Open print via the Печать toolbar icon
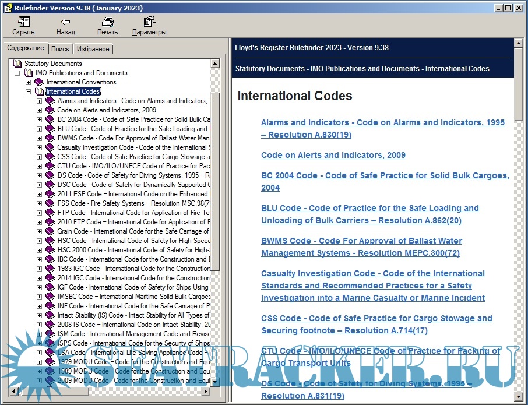528x405 pixels. [107, 22]
